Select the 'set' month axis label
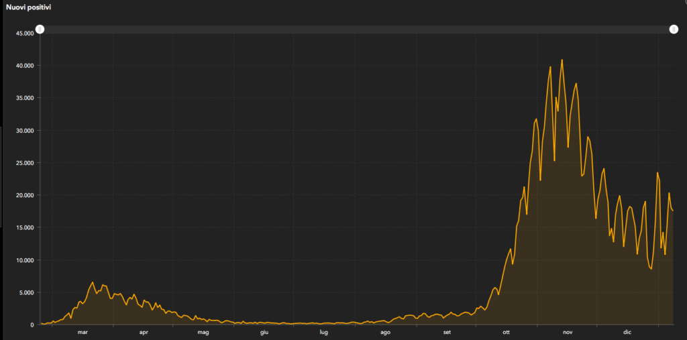The height and width of the screenshot is (340, 687). click(x=446, y=333)
